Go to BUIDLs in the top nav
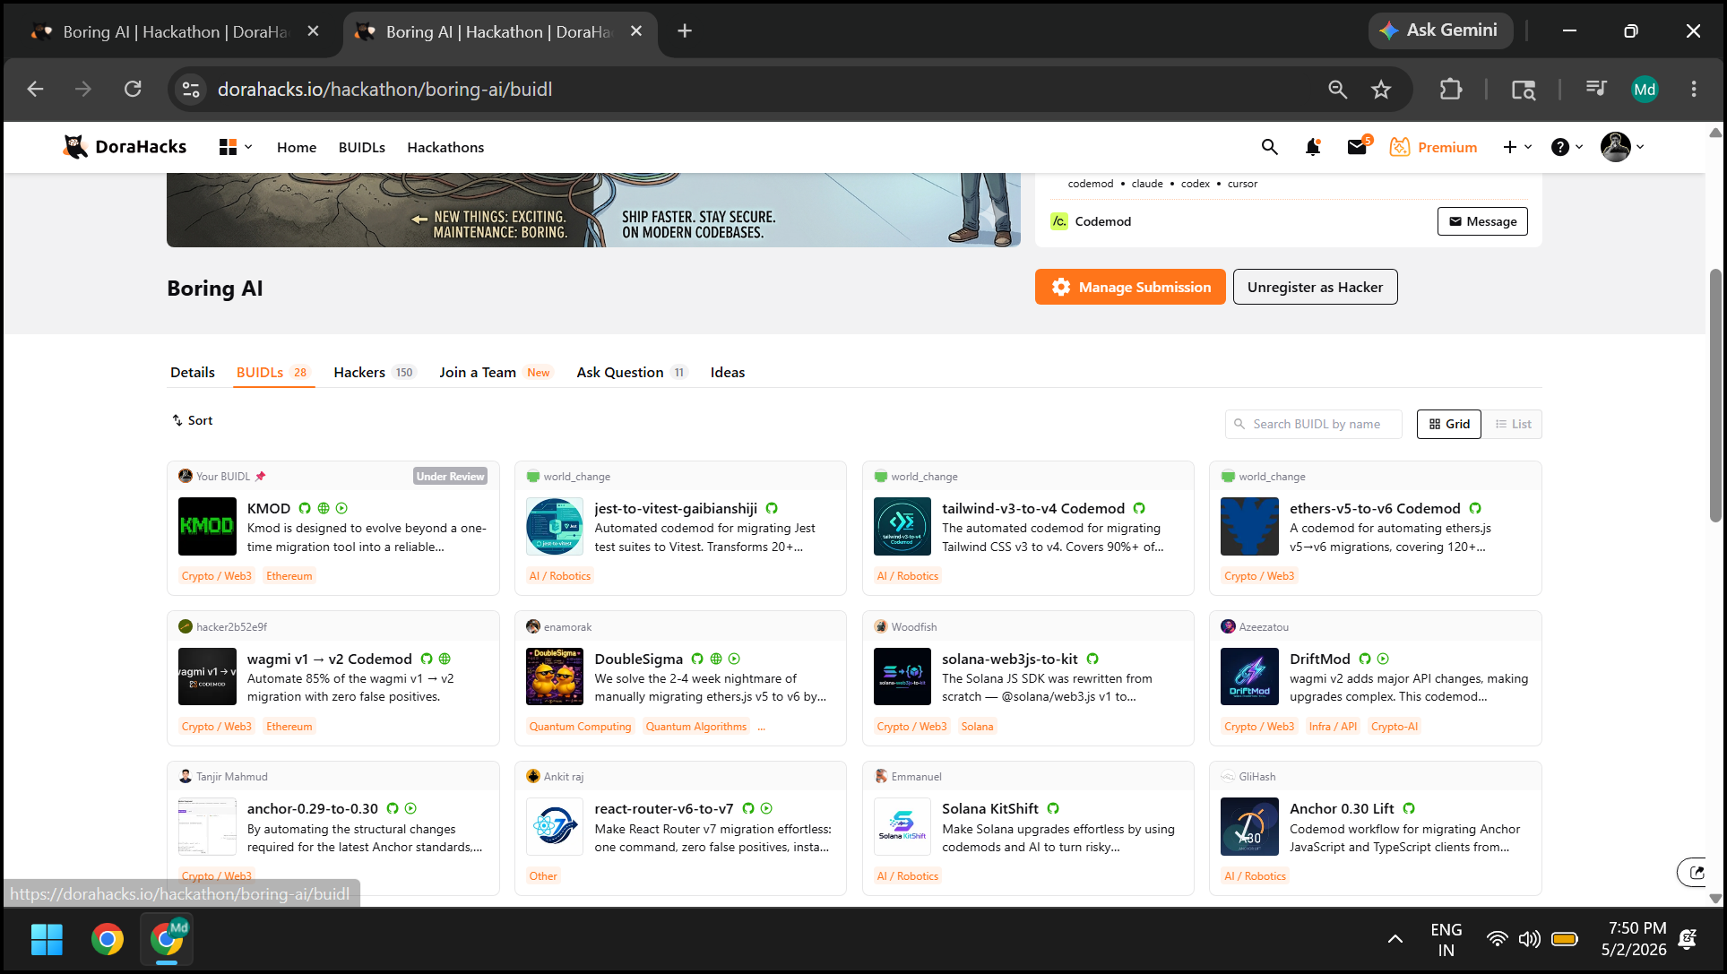This screenshot has height=974, width=1727. [362, 147]
